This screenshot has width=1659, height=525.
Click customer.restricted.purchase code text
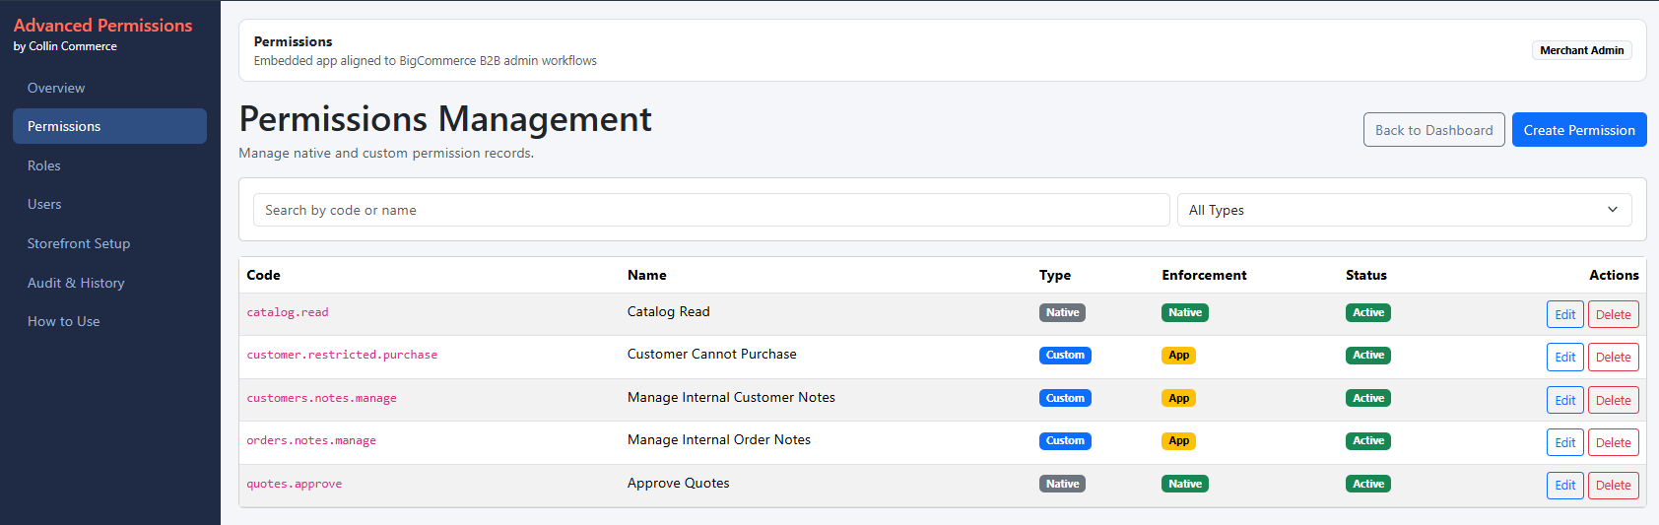pyautogui.click(x=342, y=355)
